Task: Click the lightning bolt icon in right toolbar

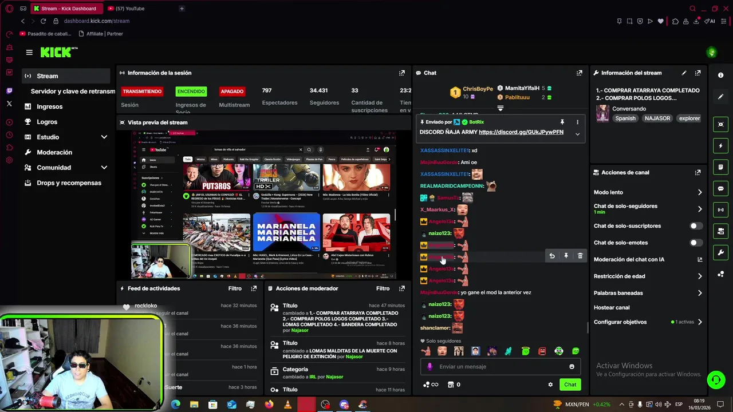Action: pyautogui.click(x=720, y=146)
